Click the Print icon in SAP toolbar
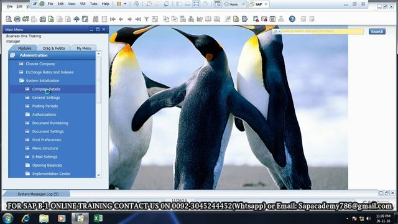 point(17,19)
